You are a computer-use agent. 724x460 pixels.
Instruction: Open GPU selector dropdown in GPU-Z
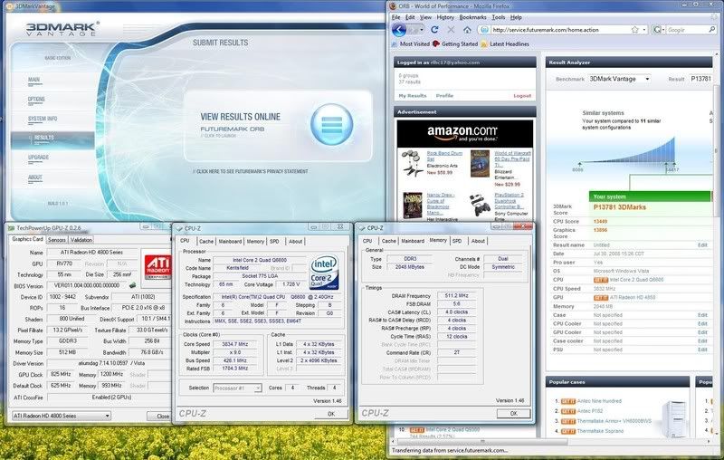[62, 416]
